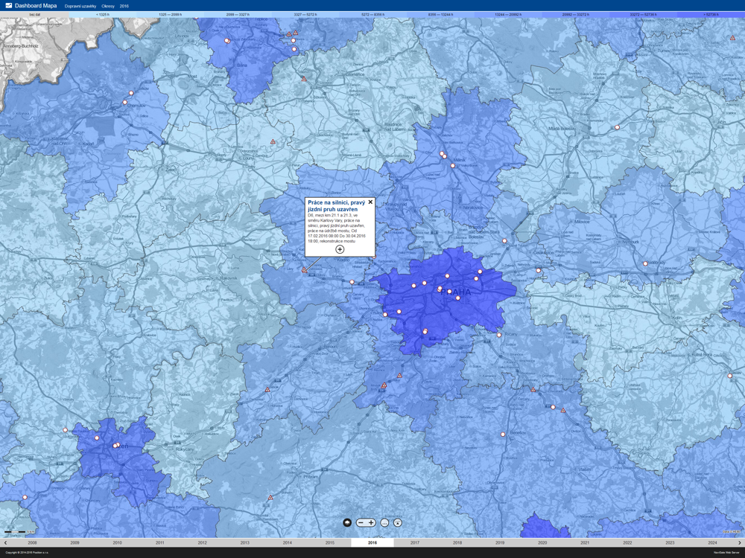Close the road works info popup
Viewport: 745px width, 558px height.
click(x=370, y=202)
